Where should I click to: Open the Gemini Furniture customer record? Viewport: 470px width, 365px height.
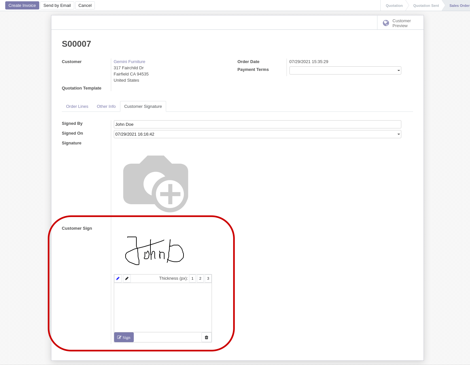pyautogui.click(x=129, y=61)
